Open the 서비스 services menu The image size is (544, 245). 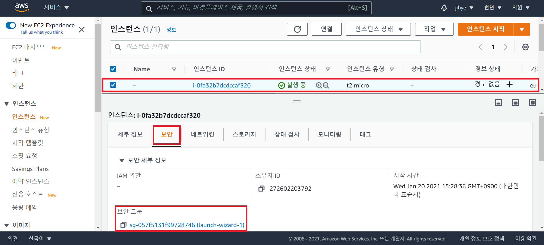coord(56,7)
